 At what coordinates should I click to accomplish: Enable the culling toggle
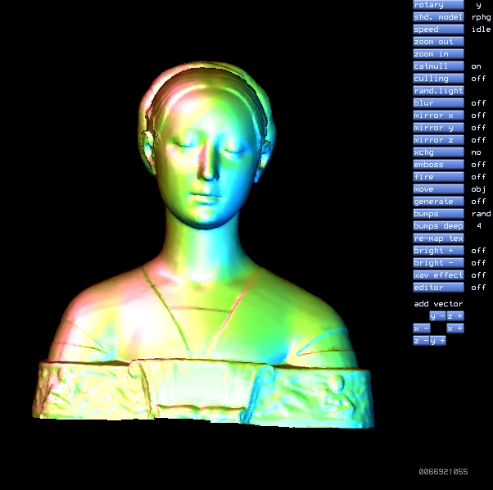pyautogui.click(x=438, y=79)
